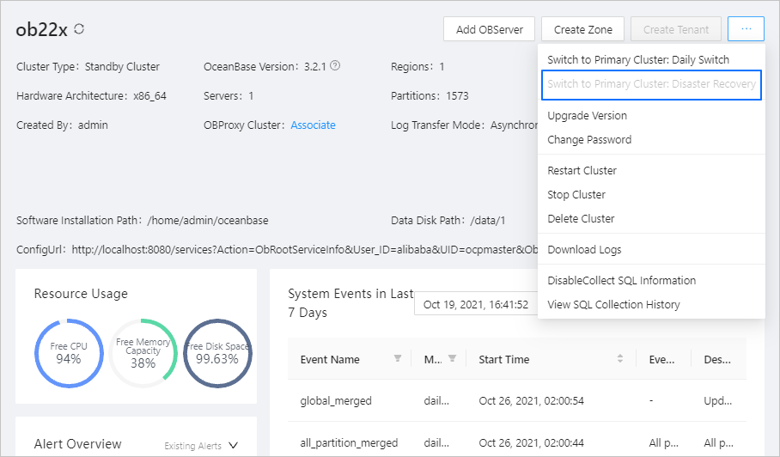The image size is (780, 457).
Task: Open the Associate OBProxy Cluster link
Action: click(313, 125)
